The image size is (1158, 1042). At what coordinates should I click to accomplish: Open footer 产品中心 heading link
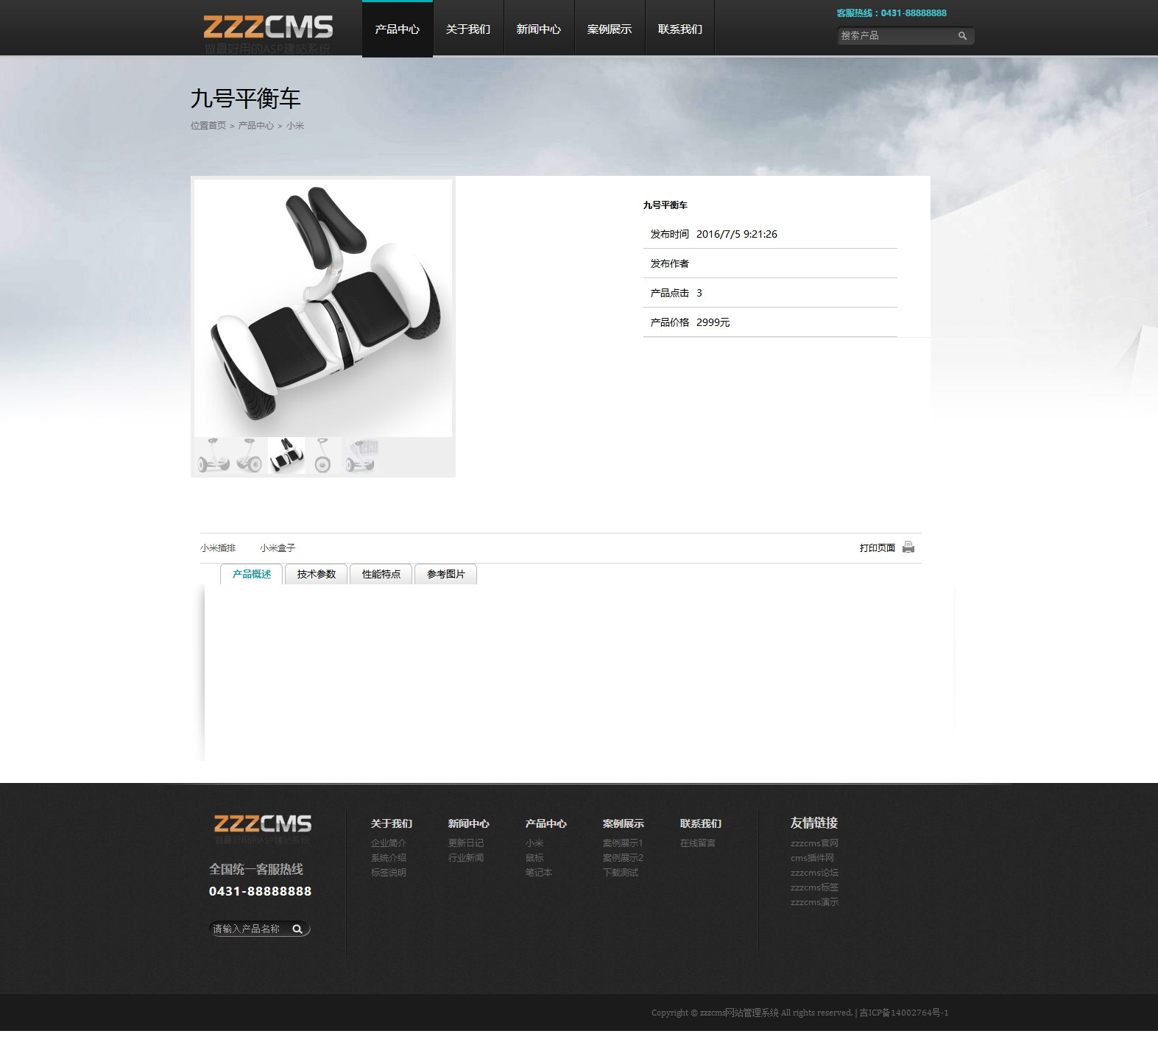click(546, 823)
